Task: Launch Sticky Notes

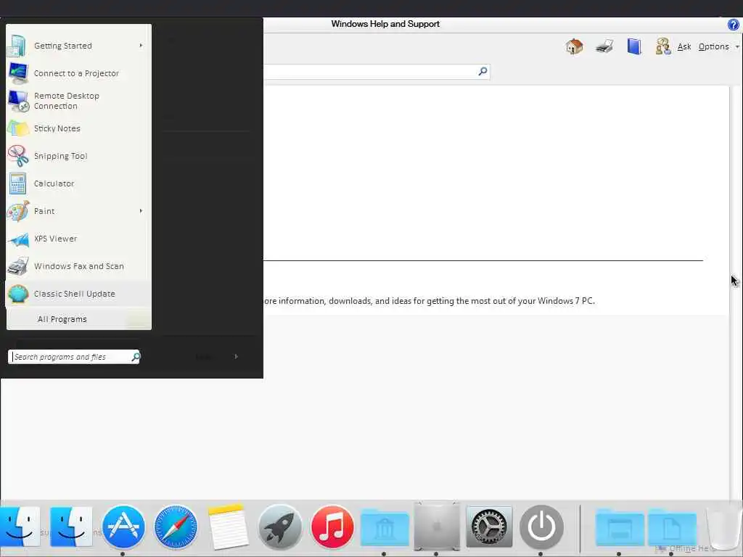Action: (x=78, y=128)
